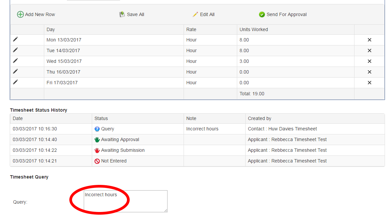The height and width of the screenshot is (220, 392).
Task: Click the green plus Add New Row icon
Action: pyautogui.click(x=20, y=14)
